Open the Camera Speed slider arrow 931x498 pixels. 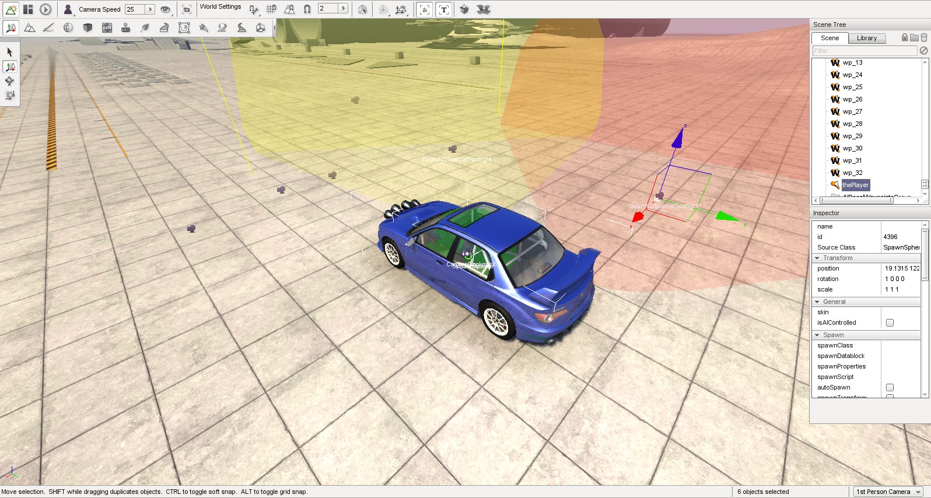pos(150,9)
